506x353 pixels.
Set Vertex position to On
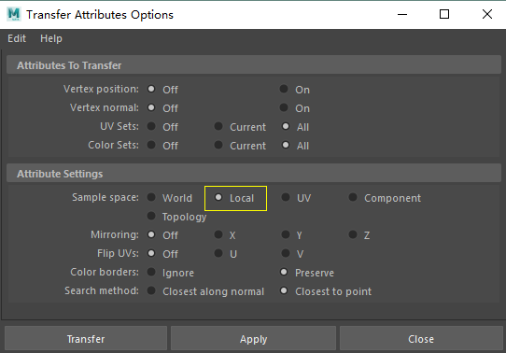click(x=284, y=89)
